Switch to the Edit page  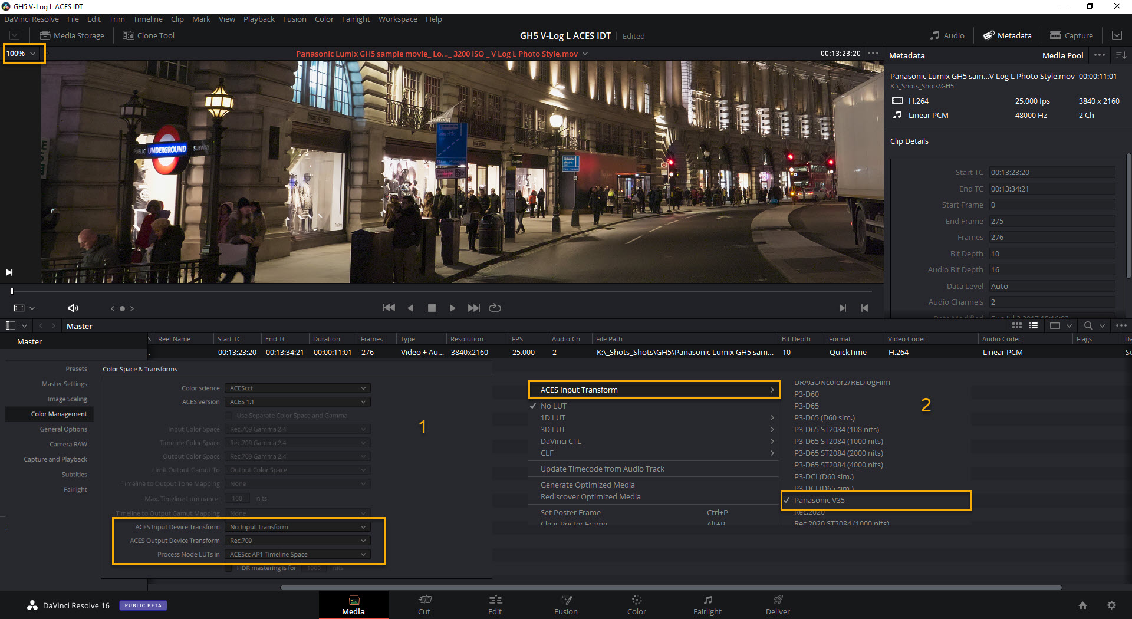(495, 605)
